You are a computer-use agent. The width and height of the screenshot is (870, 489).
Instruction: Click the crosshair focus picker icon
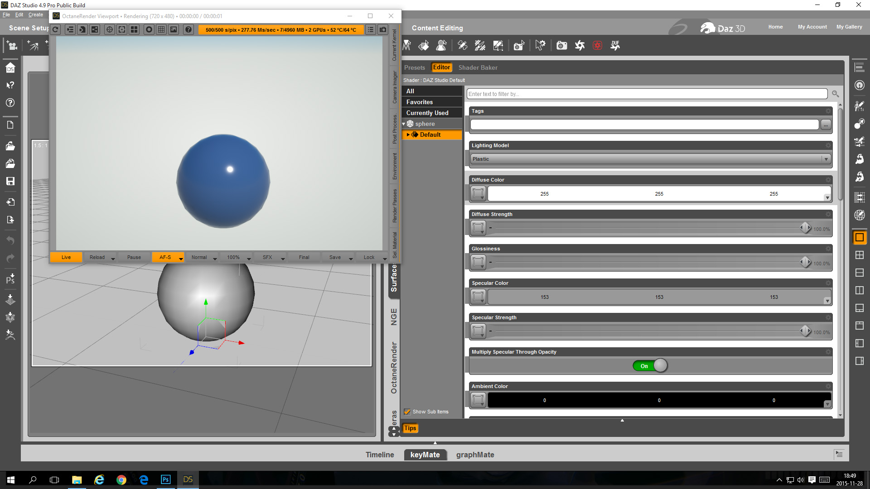click(x=110, y=30)
